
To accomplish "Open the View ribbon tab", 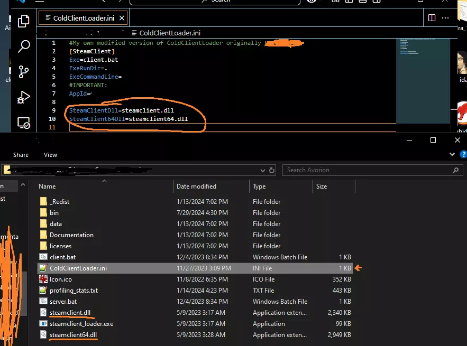I will tap(50, 155).
